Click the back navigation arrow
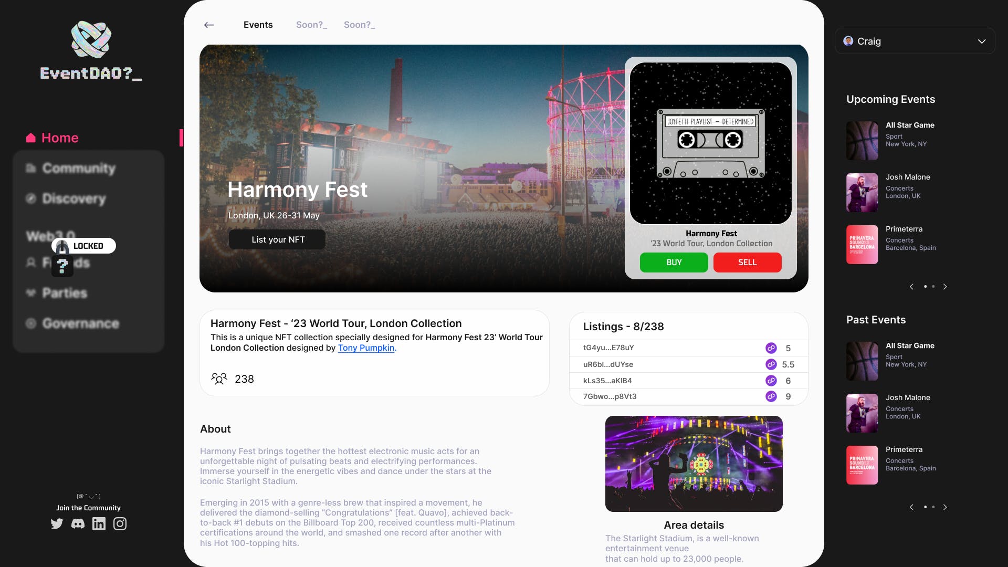 coord(210,25)
